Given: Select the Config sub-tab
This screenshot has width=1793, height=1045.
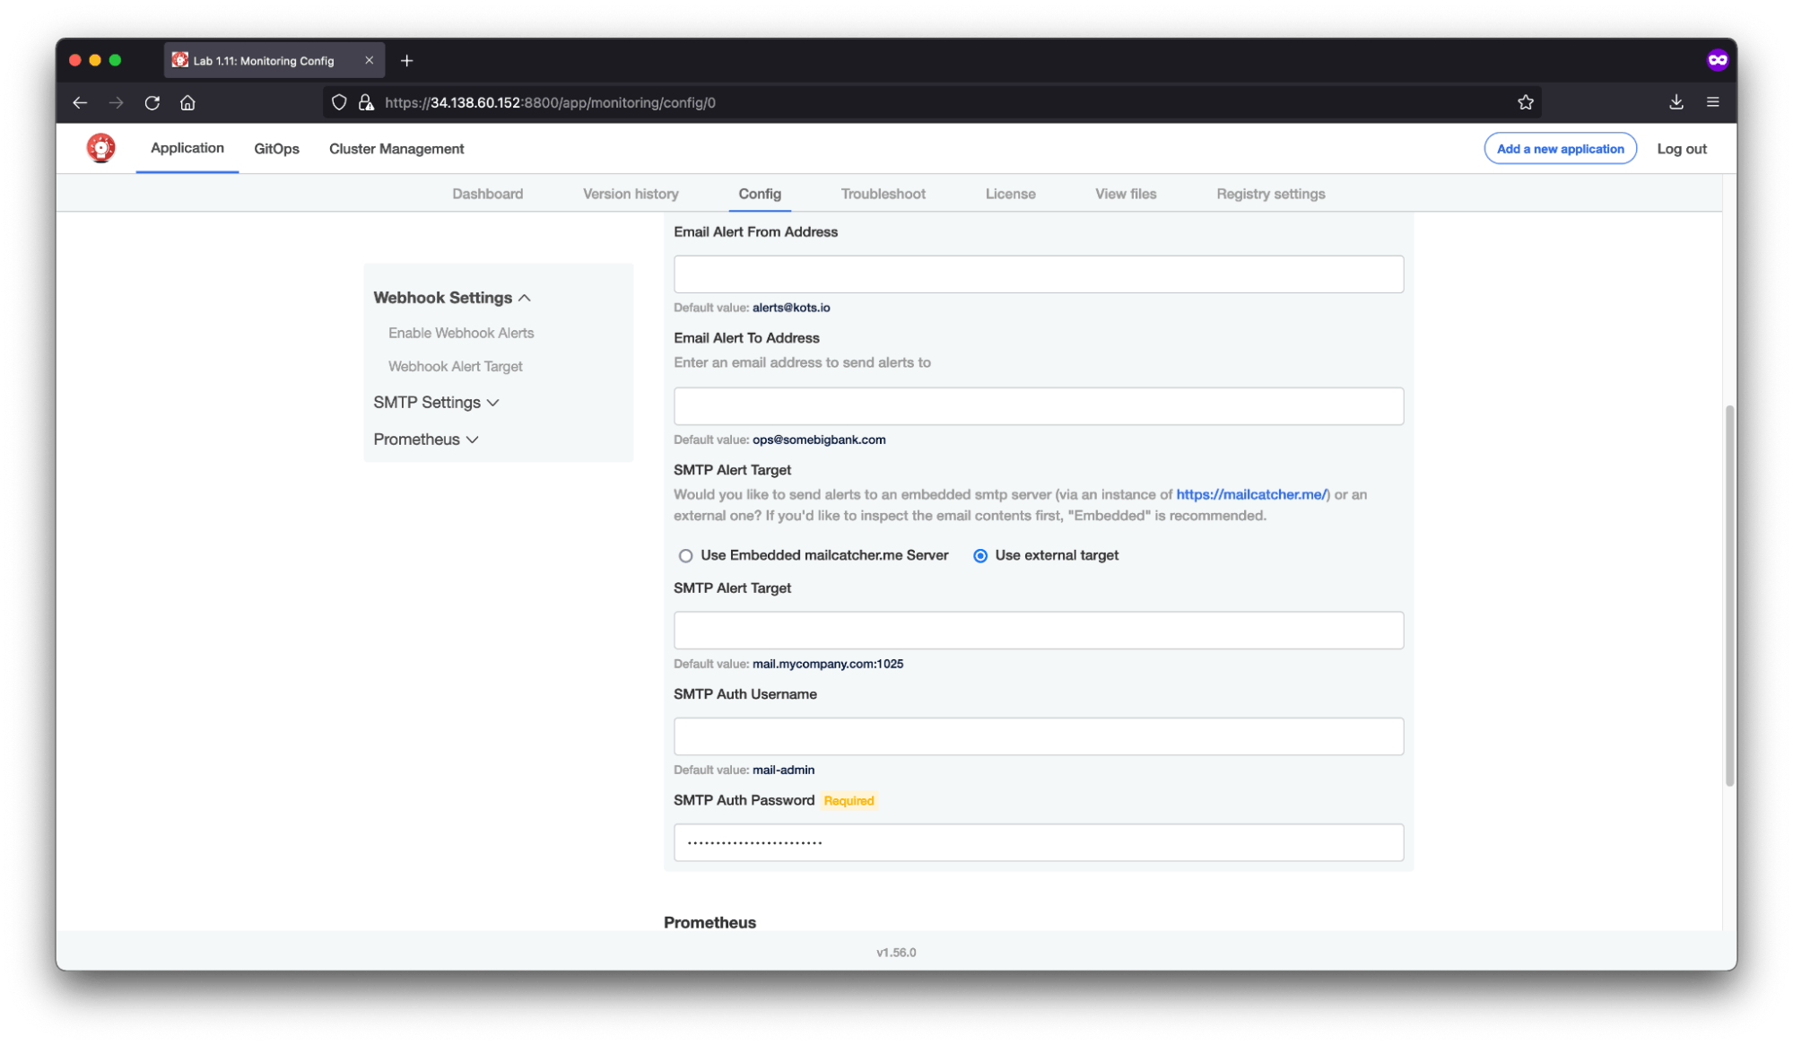Looking at the screenshot, I should coord(760,194).
